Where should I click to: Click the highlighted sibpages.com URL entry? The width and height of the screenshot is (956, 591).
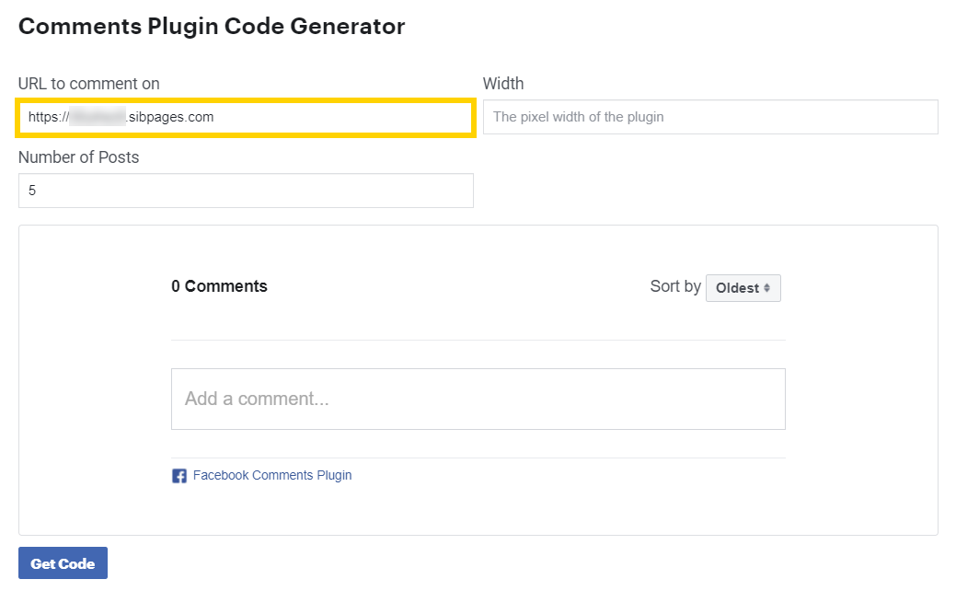[x=246, y=117]
